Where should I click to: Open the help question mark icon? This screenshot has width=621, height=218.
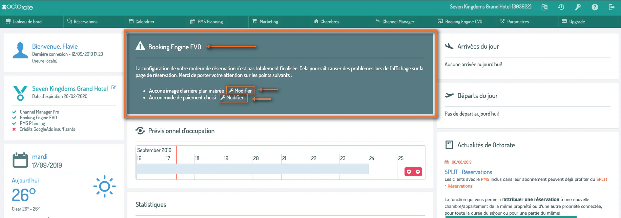pos(595,7)
